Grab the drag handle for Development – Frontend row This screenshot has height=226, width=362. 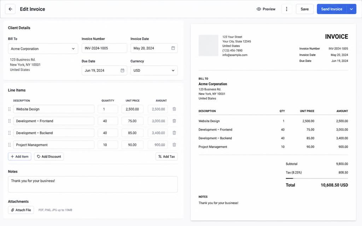pos(10,121)
